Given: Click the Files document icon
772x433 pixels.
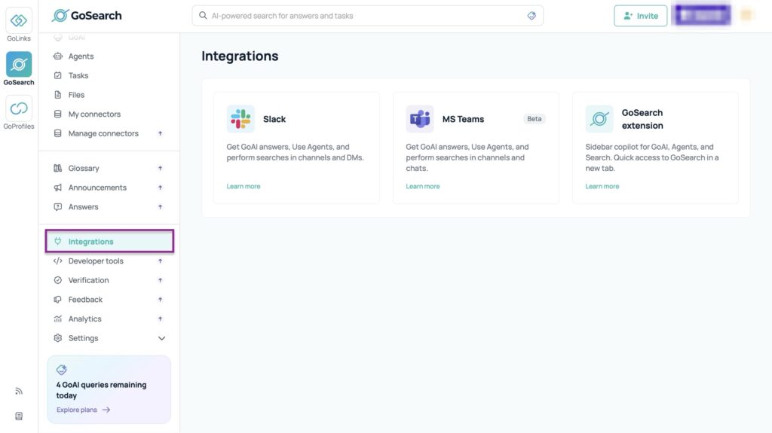Looking at the screenshot, I should click(x=57, y=94).
